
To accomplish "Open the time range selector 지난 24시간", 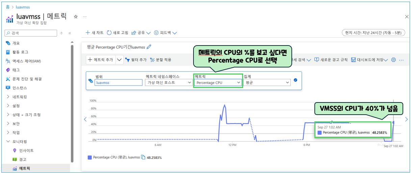I will tap(373, 33).
